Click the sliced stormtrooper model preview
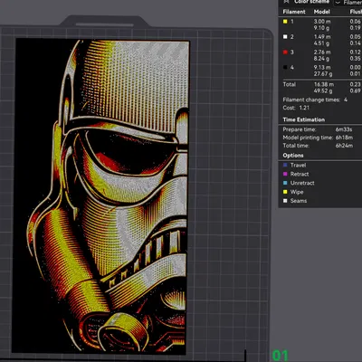This screenshot has height=362, width=362. pyautogui.click(x=100, y=196)
